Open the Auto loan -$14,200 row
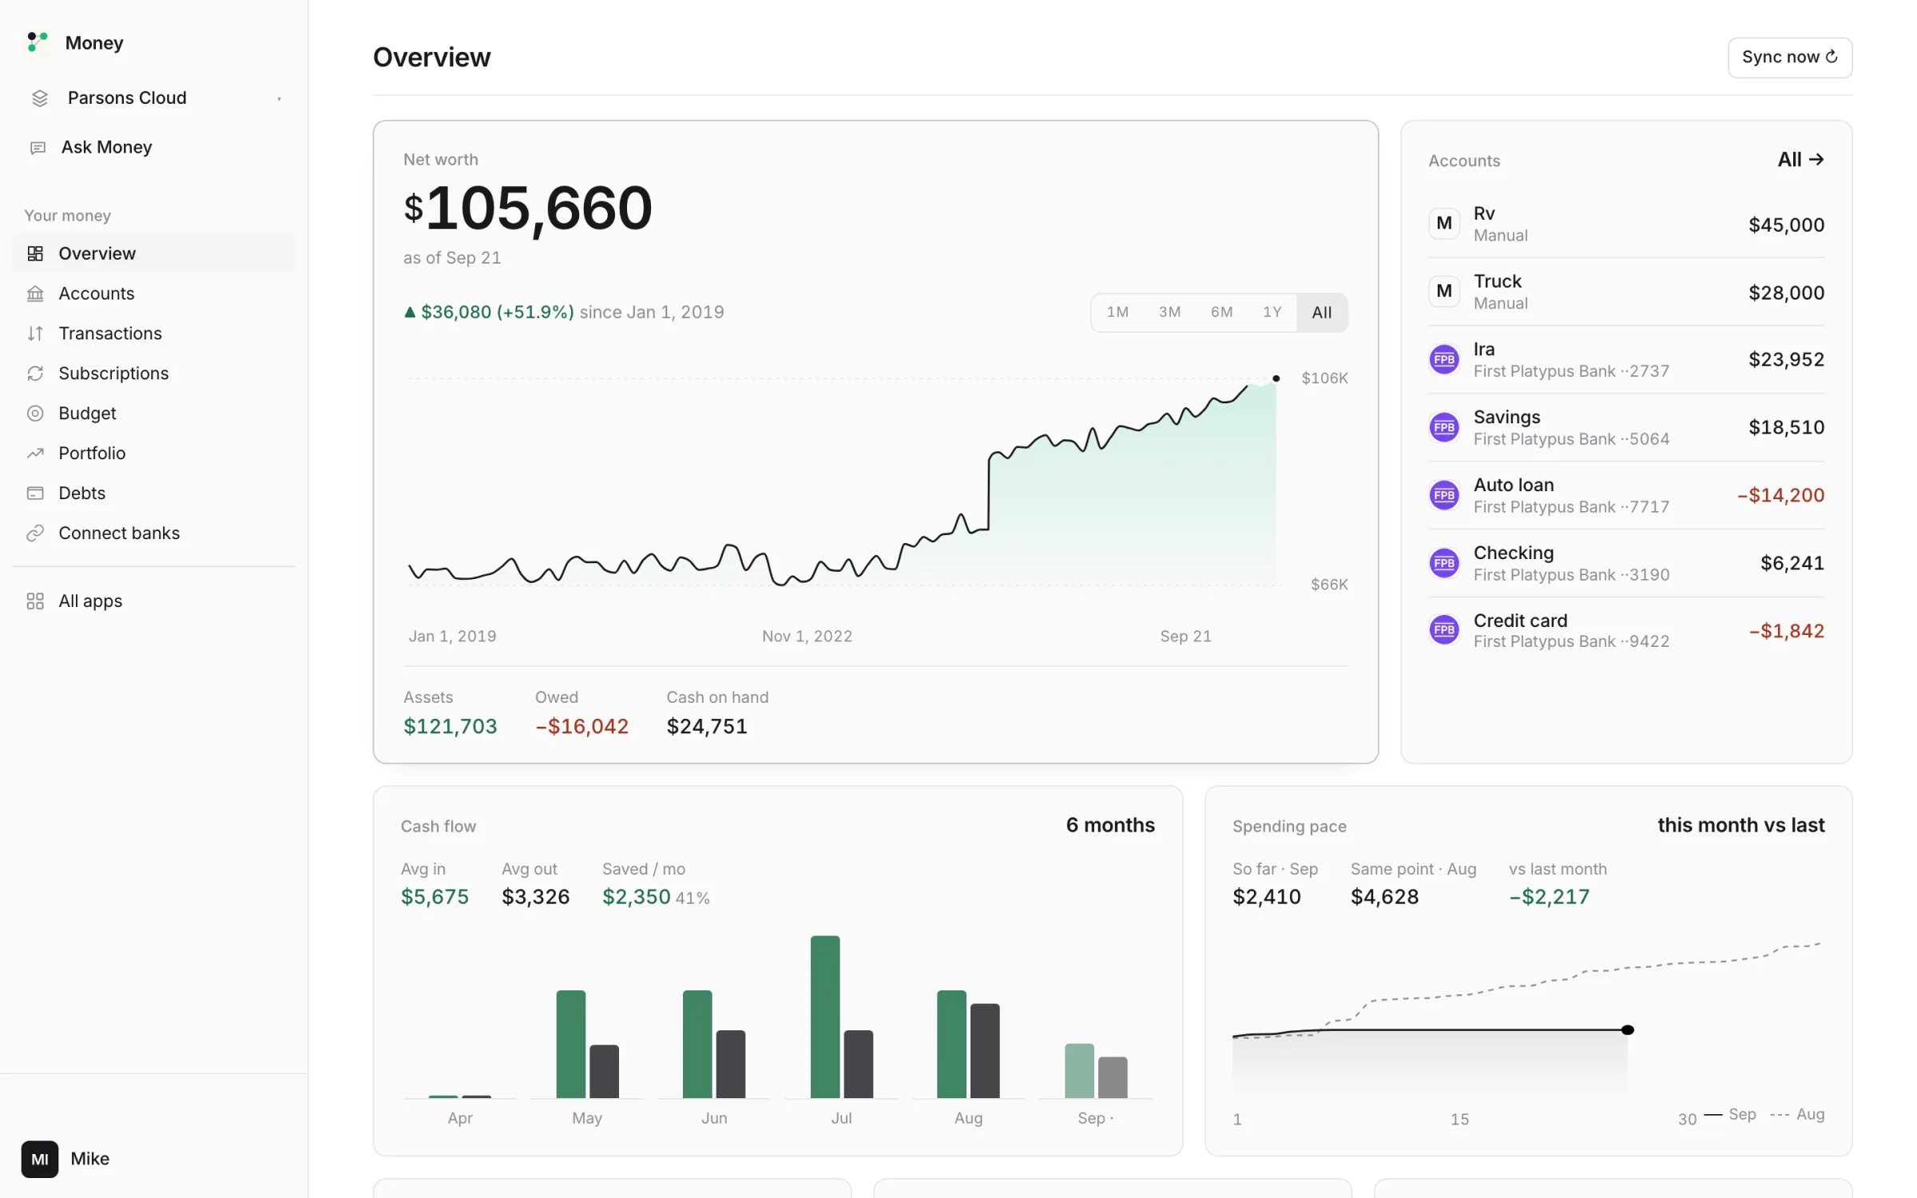1917x1198 pixels. [x=1626, y=495]
